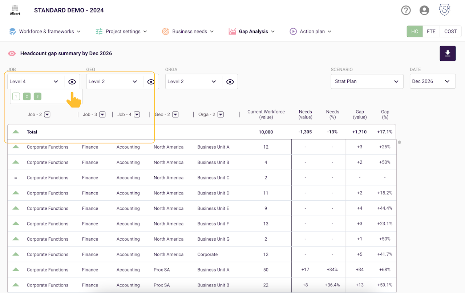Click the Geo - 2 column filter icon
Viewport: 465px width, 293px height.
(175, 115)
